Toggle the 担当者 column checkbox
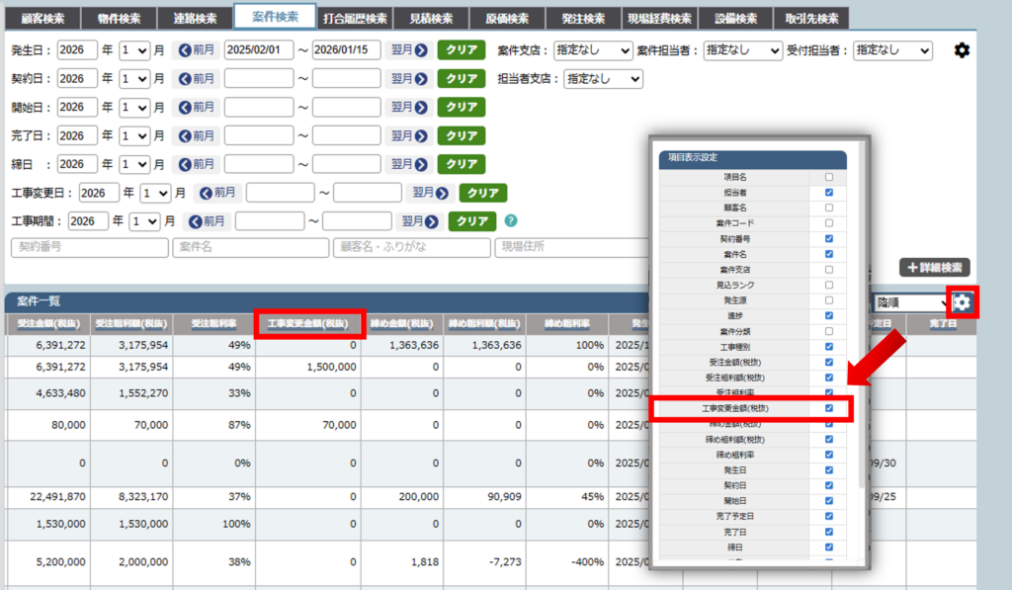This screenshot has height=590, width=1012. (x=828, y=193)
